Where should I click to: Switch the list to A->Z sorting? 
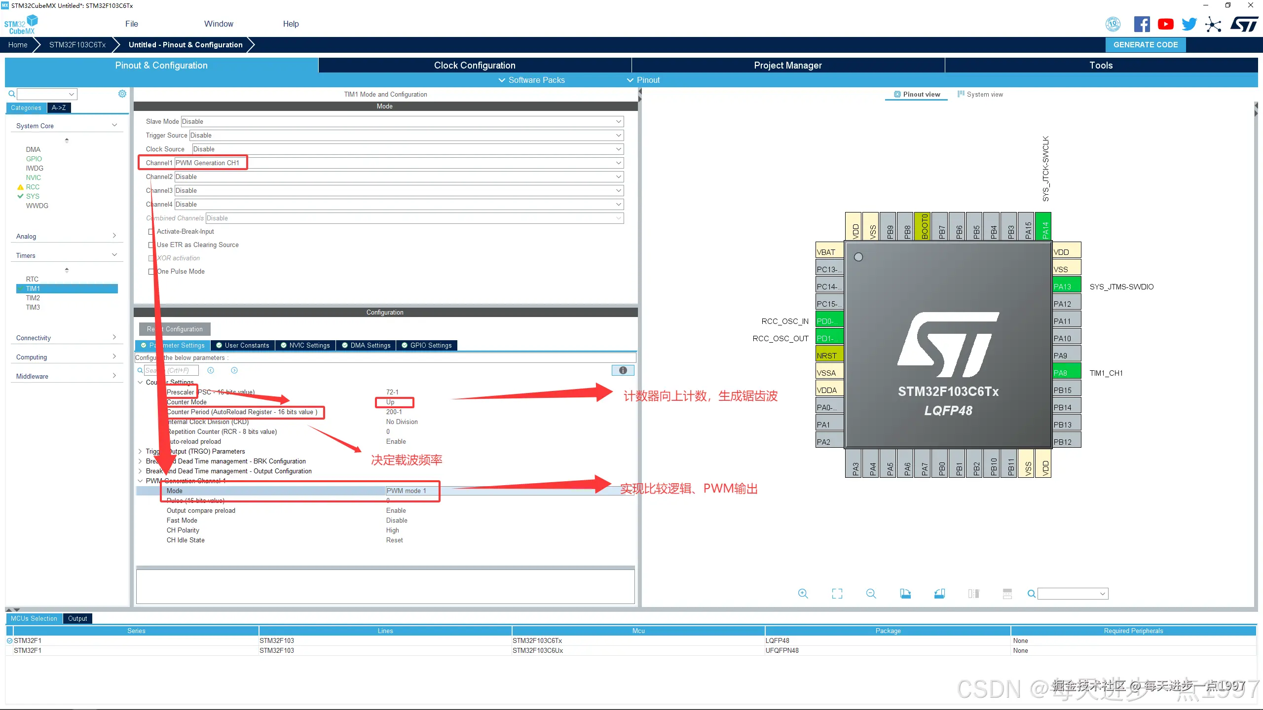(59, 107)
